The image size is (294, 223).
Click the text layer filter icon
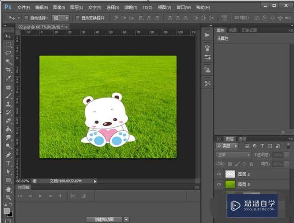click(x=262, y=146)
